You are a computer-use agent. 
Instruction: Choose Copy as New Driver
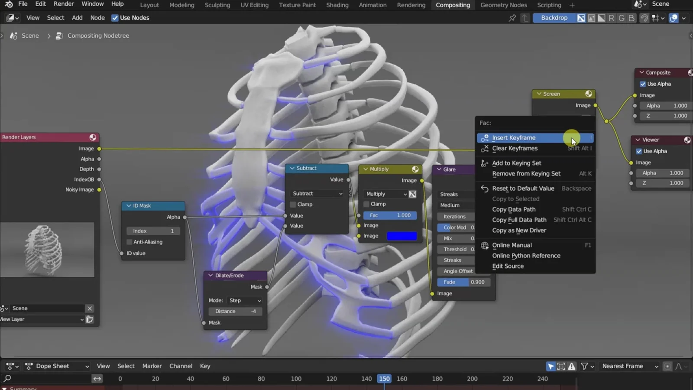pyautogui.click(x=519, y=231)
